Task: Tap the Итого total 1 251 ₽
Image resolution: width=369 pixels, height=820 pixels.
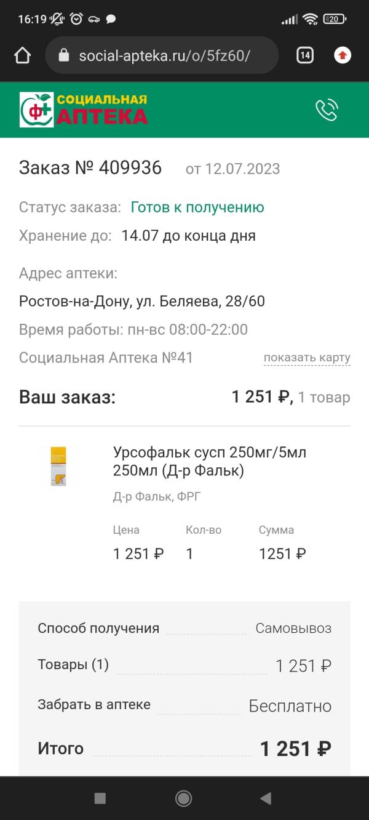Action: click(295, 749)
